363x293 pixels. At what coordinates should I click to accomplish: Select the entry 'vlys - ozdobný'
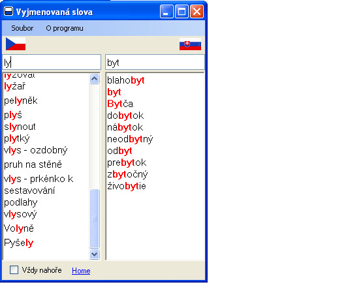(36, 150)
